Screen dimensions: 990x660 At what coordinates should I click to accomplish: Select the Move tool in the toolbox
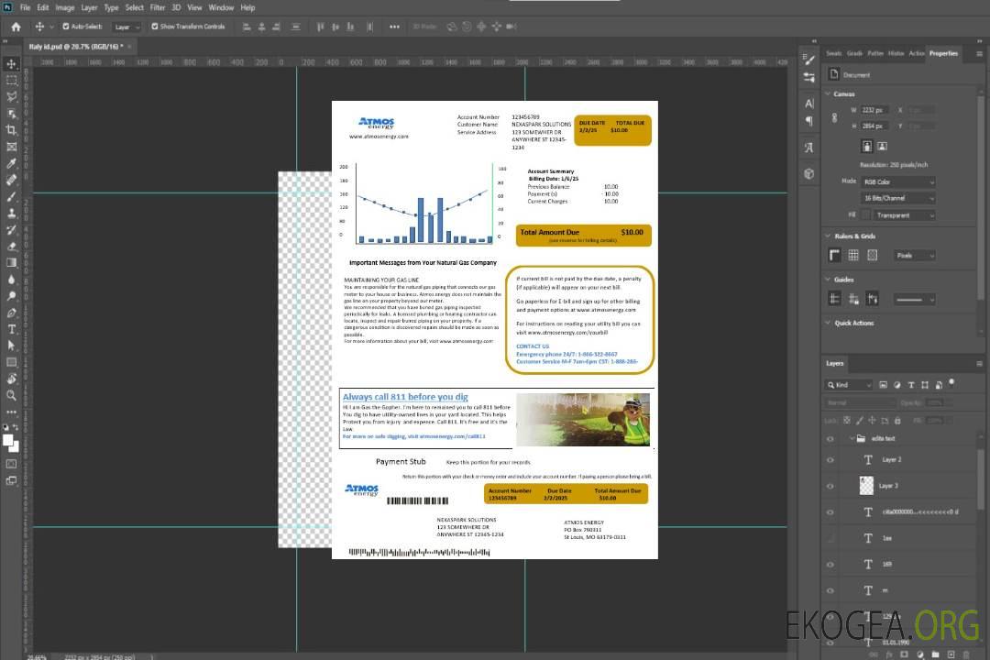tap(11, 64)
